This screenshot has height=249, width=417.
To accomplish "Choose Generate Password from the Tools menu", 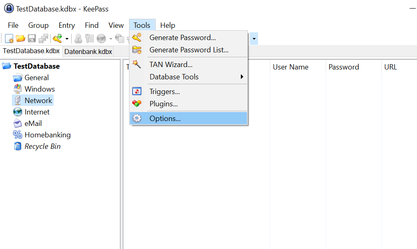I will click(x=188, y=38).
